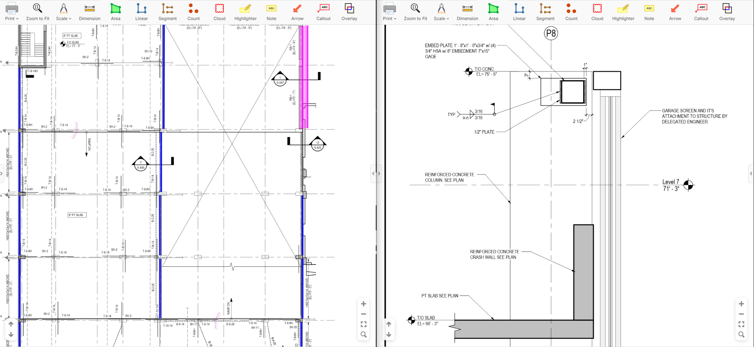Click the Count tool in left pane
This screenshot has width=754, height=347.
[x=193, y=12]
